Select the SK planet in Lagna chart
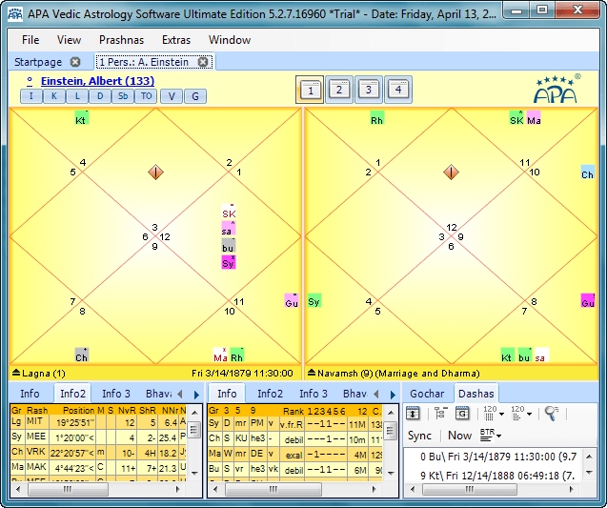The height and width of the screenshot is (508, 607). [x=229, y=212]
